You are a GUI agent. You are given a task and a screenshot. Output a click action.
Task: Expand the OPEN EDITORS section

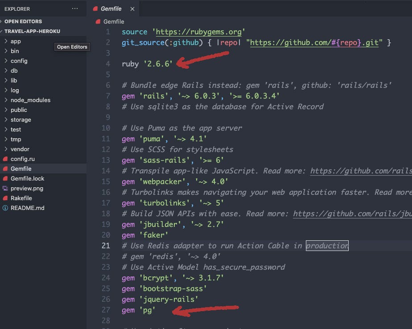point(23,21)
